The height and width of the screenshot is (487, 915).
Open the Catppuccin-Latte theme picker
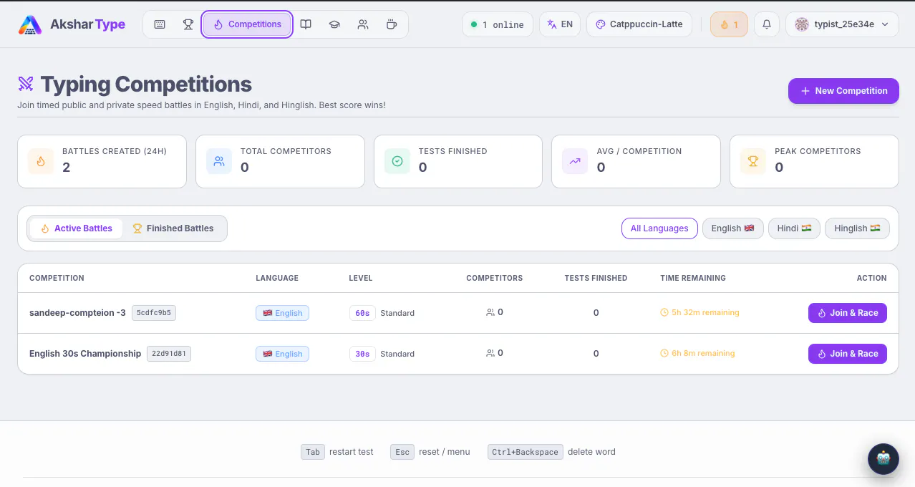[639, 24]
